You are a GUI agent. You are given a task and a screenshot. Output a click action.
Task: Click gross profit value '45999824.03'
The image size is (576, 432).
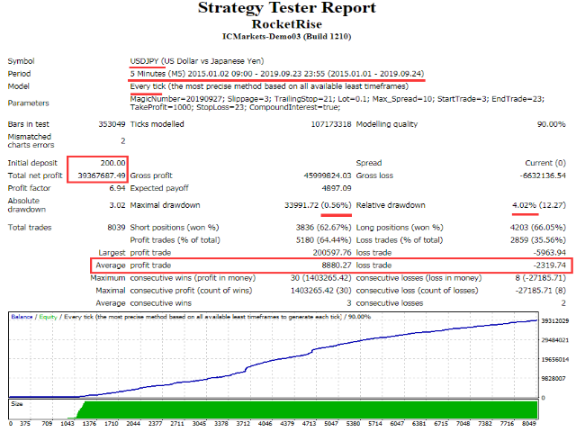[328, 175]
